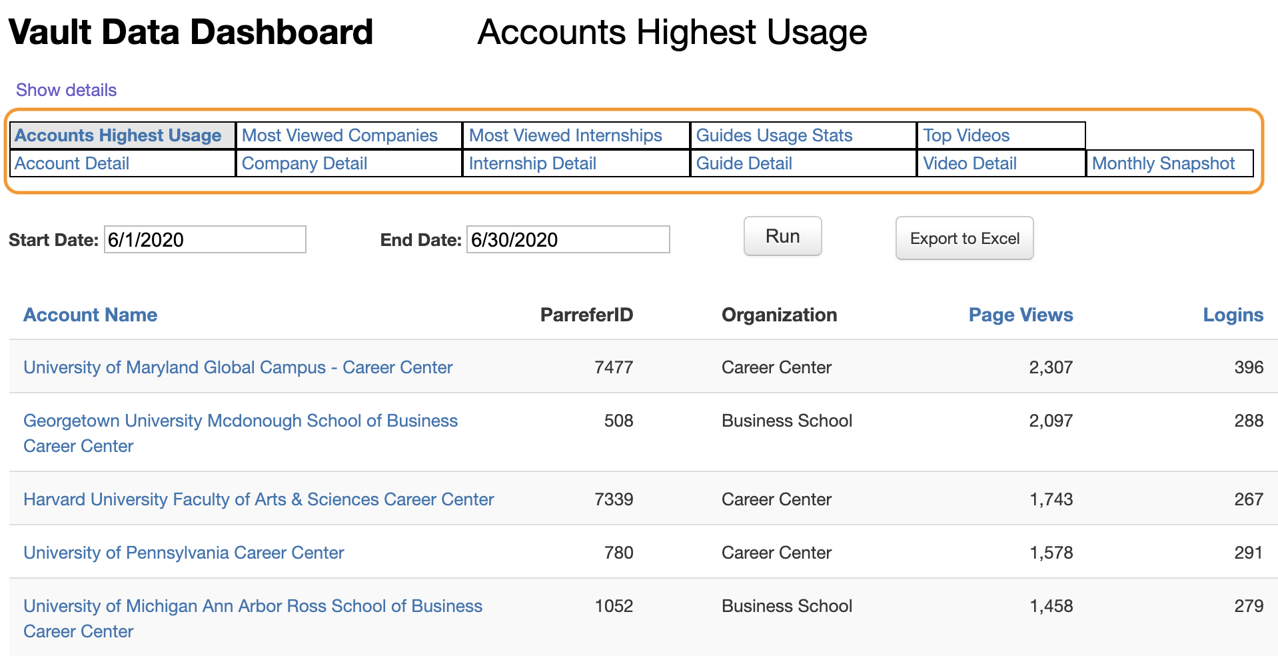1278x656 pixels.
Task: Click logins value 267
Action: click(1249, 499)
